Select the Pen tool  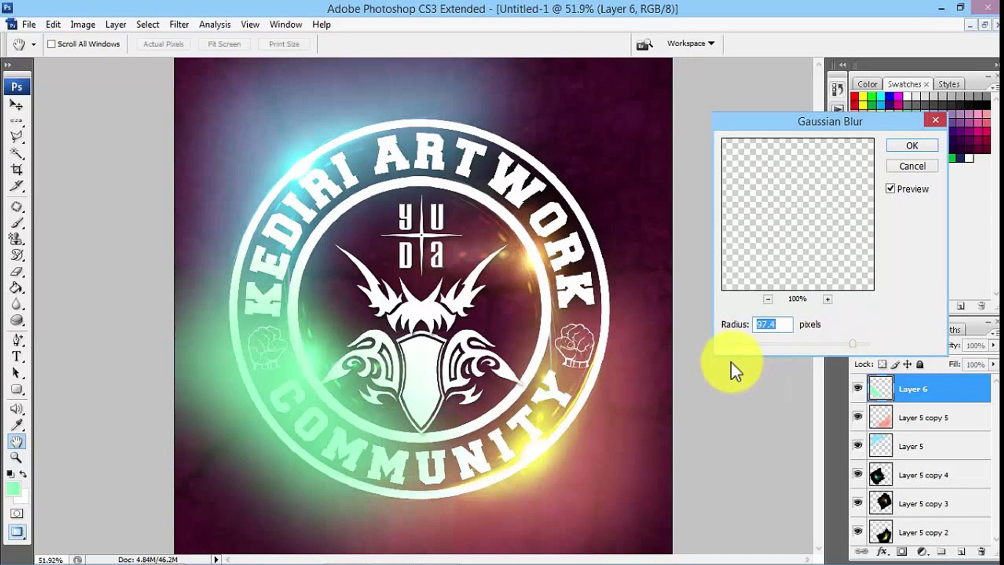click(16, 341)
